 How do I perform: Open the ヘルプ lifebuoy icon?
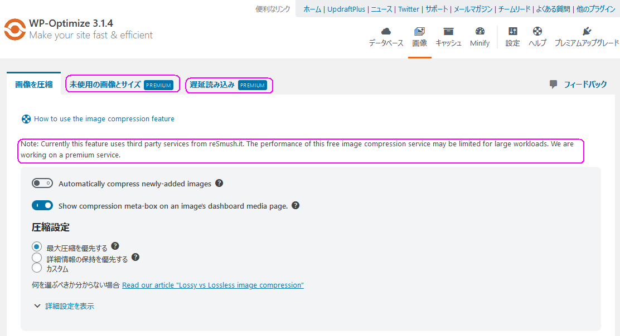[x=537, y=32]
